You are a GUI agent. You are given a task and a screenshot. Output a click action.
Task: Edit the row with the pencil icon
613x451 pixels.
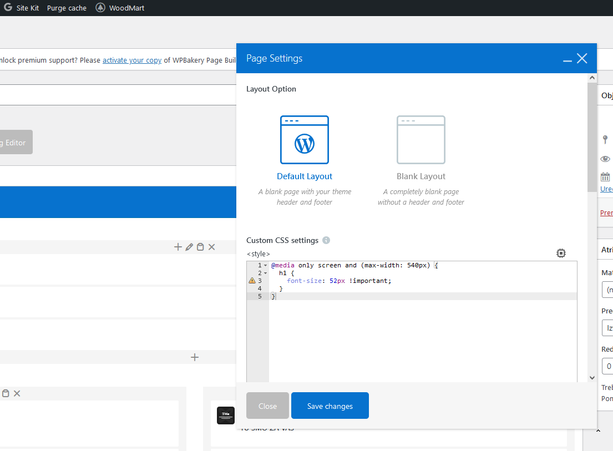[189, 247]
